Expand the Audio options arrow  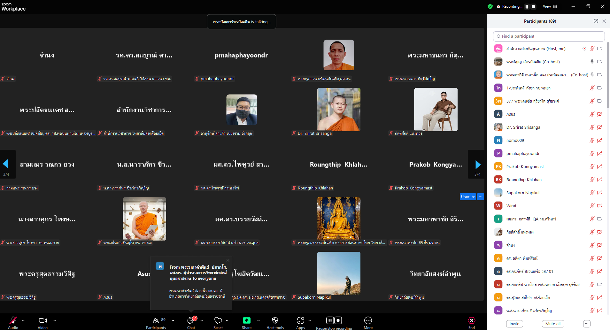point(23,320)
